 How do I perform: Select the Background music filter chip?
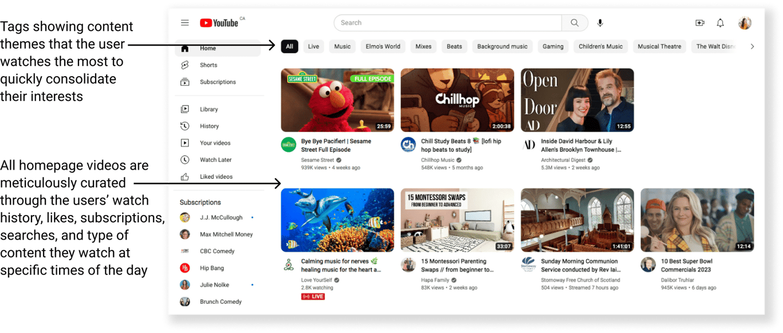[x=503, y=46]
